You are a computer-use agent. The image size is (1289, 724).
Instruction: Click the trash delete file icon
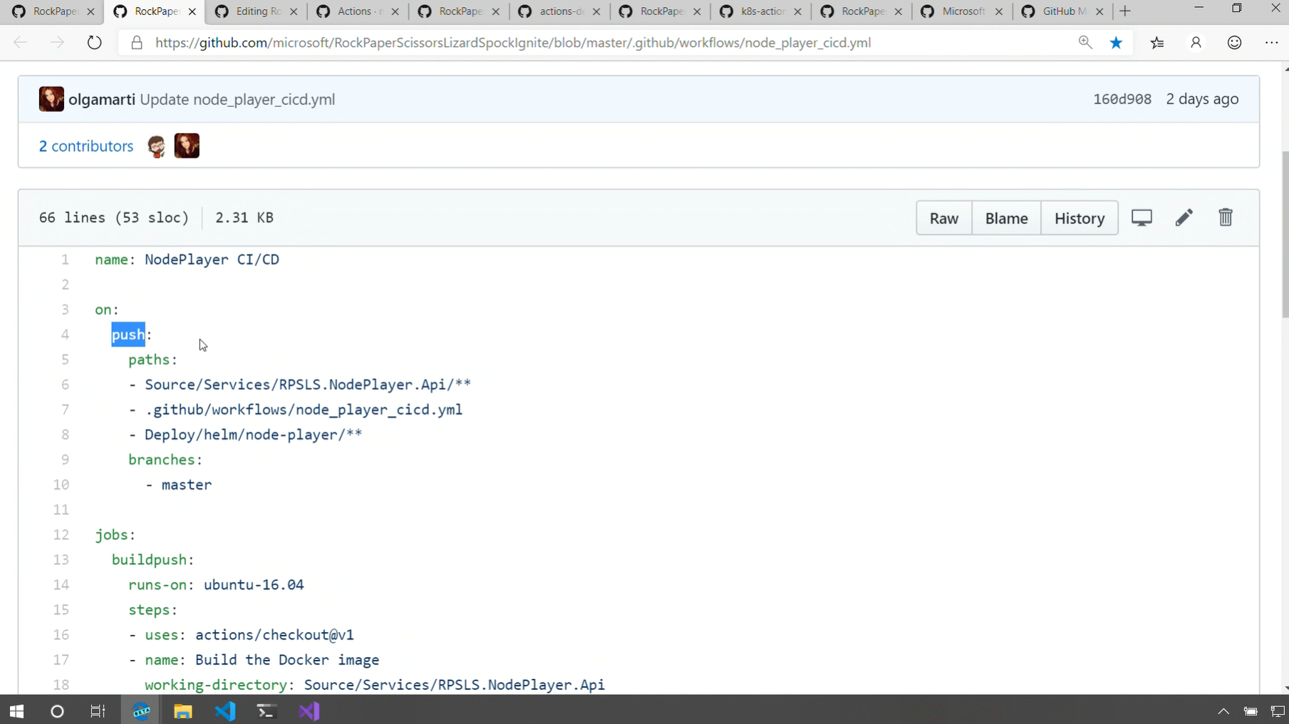pos(1225,217)
